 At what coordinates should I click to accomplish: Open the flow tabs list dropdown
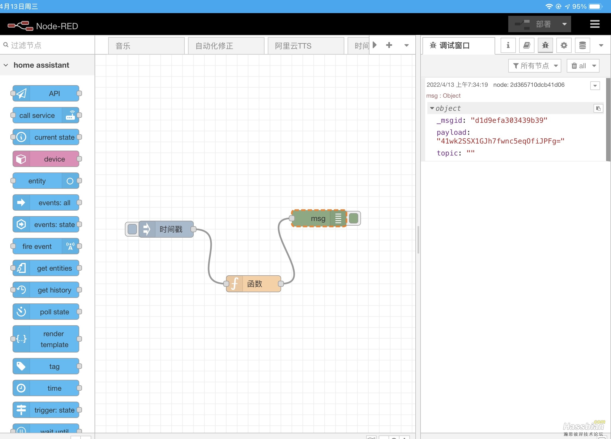(407, 45)
